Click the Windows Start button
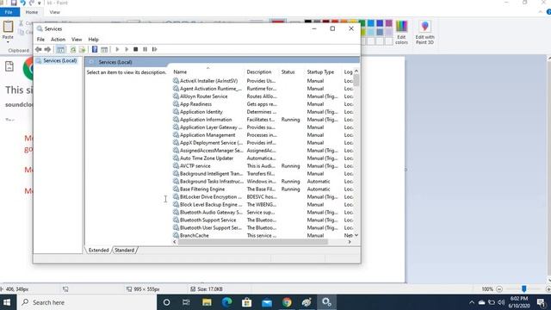 [7, 302]
